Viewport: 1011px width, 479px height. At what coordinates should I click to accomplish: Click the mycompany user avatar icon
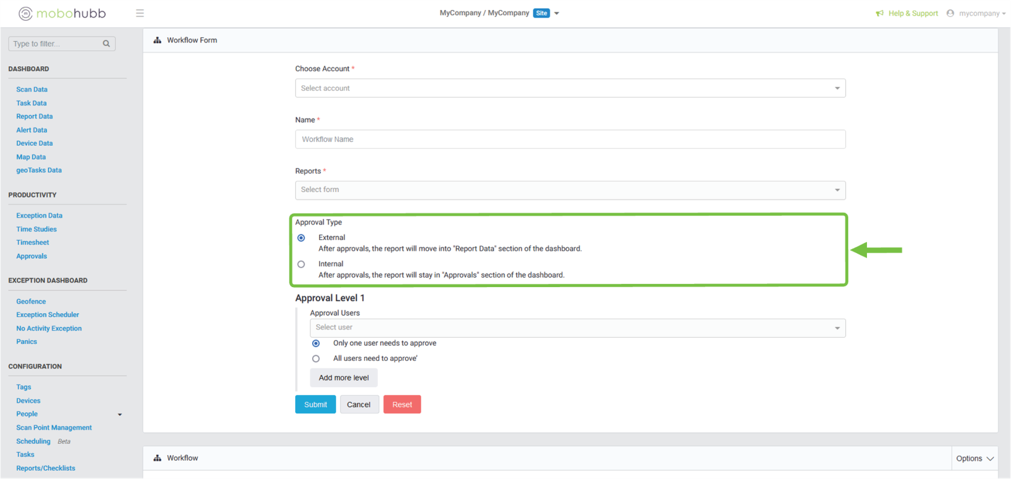[x=950, y=13]
